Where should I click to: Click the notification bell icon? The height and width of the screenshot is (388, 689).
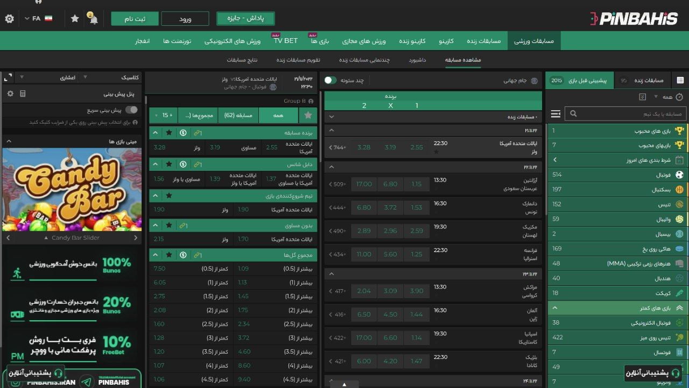pyautogui.click(x=94, y=19)
